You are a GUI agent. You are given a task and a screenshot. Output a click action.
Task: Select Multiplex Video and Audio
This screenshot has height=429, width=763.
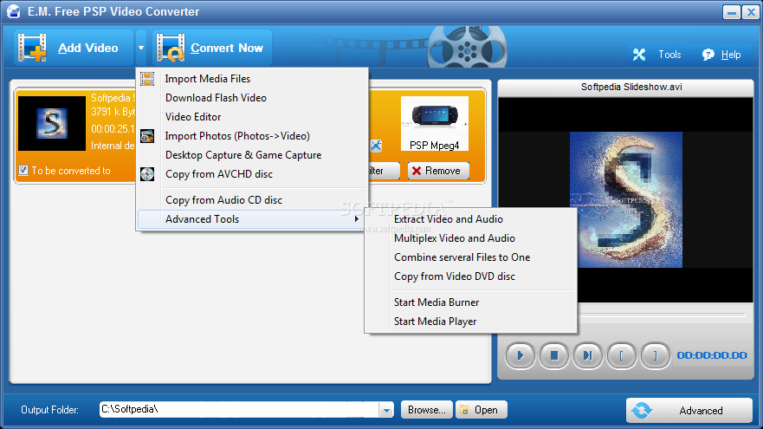[x=471, y=238]
